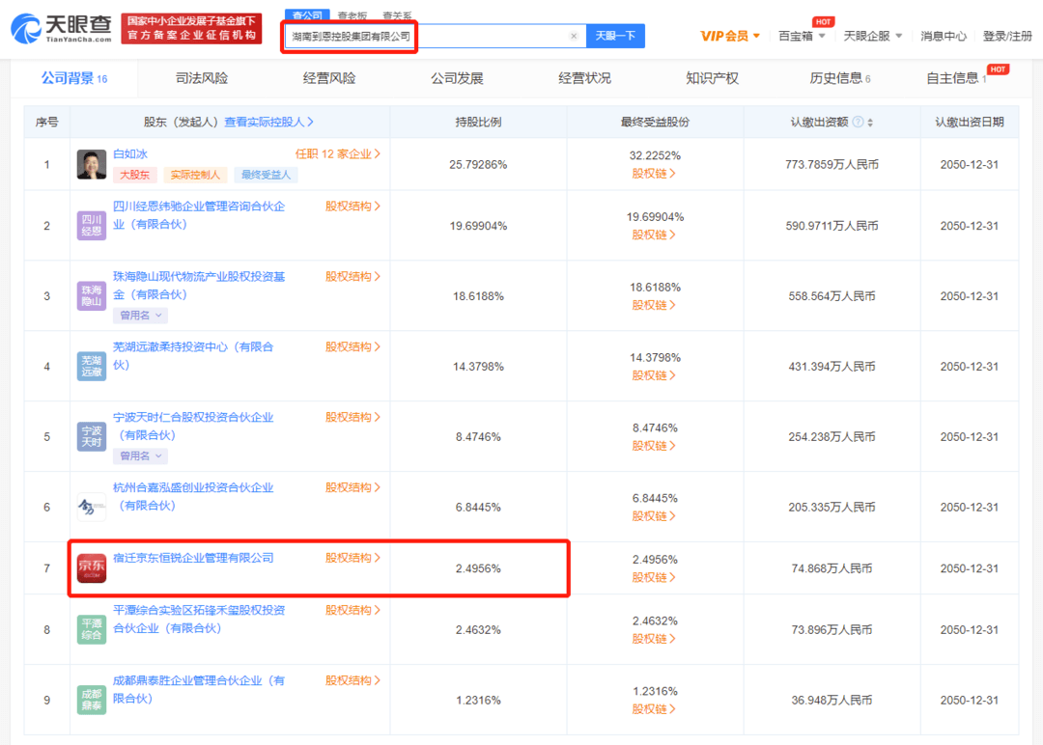Click the Tianyancha logo
This screenshot has width=1043, height=745.
[61, 29]
